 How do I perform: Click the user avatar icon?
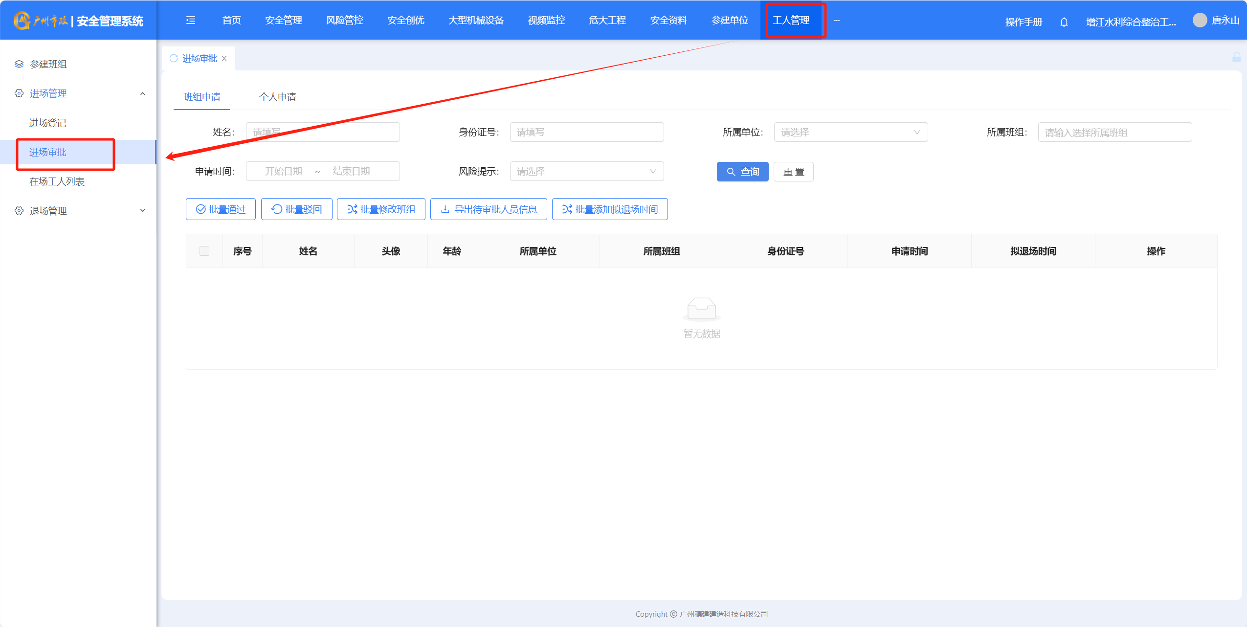coord(1200,20)
